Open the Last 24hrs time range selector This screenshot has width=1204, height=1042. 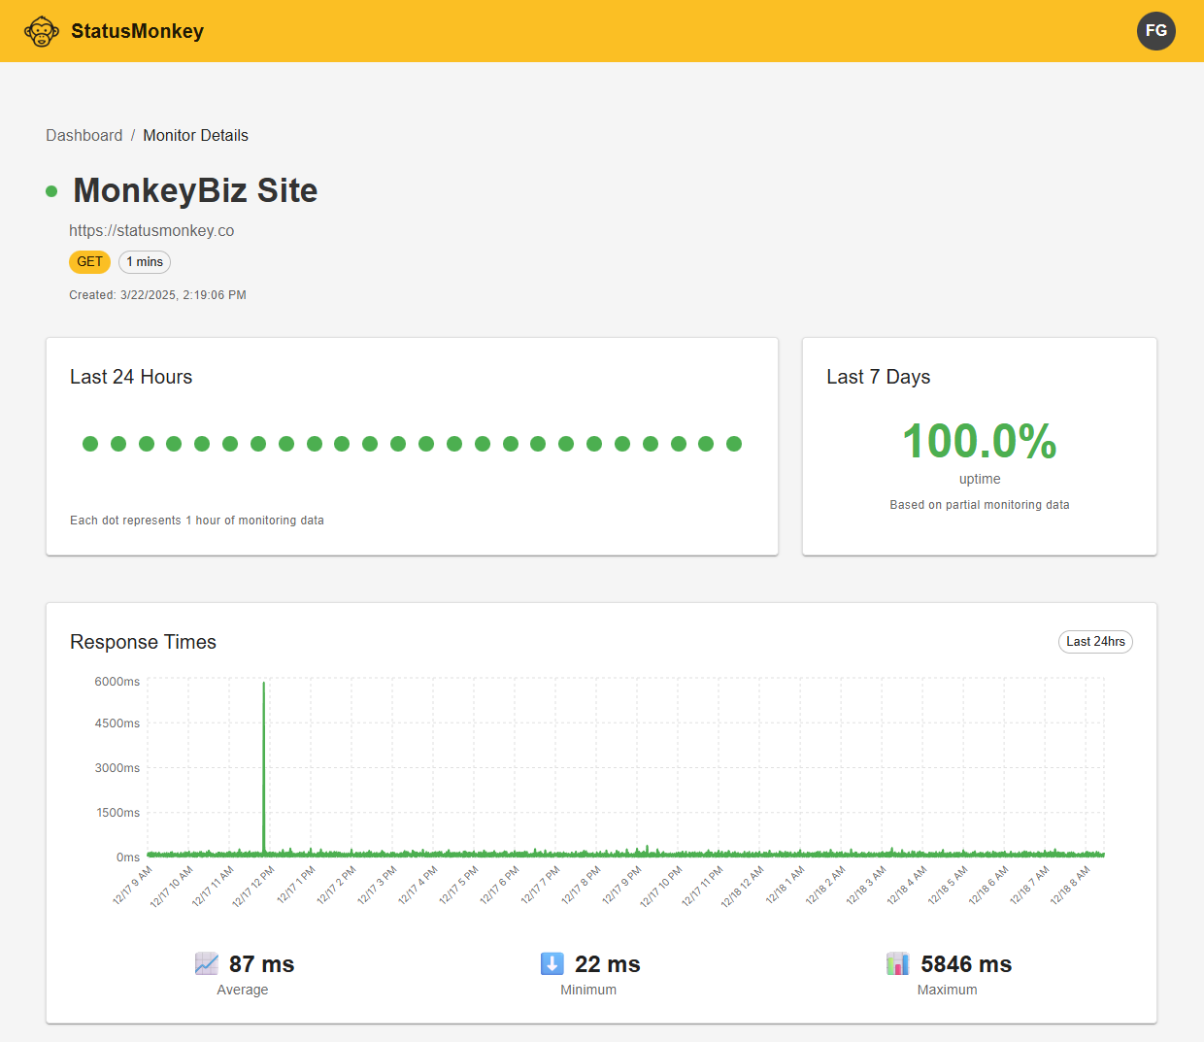1095,641
